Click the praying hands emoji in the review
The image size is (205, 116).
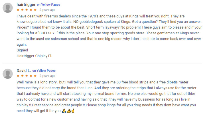[x=64, y=111]
